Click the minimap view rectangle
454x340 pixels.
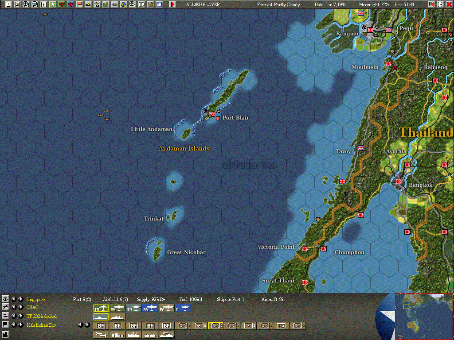tap(407, 306)
